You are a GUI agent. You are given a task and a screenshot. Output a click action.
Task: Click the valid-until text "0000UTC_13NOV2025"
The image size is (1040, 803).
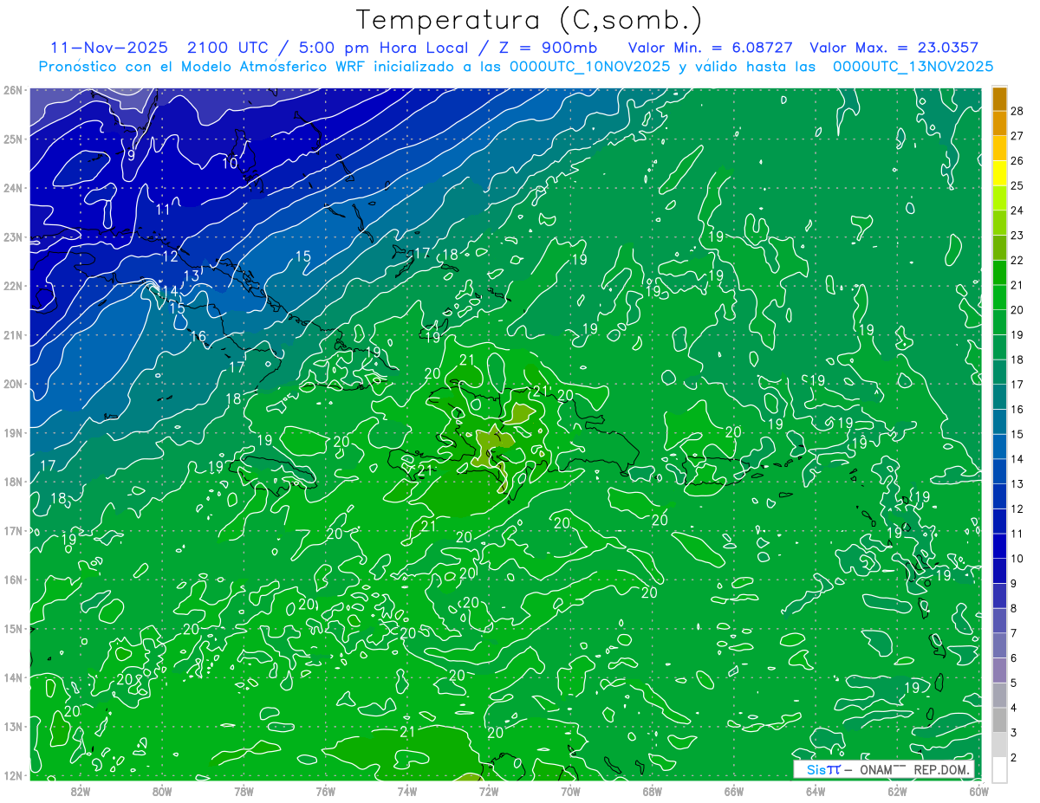913,66
